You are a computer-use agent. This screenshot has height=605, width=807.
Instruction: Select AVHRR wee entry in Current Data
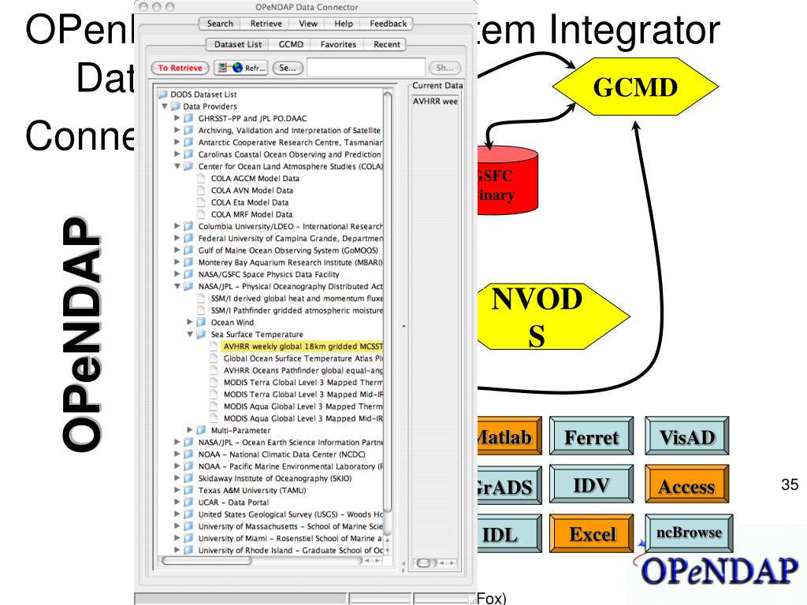435,102
